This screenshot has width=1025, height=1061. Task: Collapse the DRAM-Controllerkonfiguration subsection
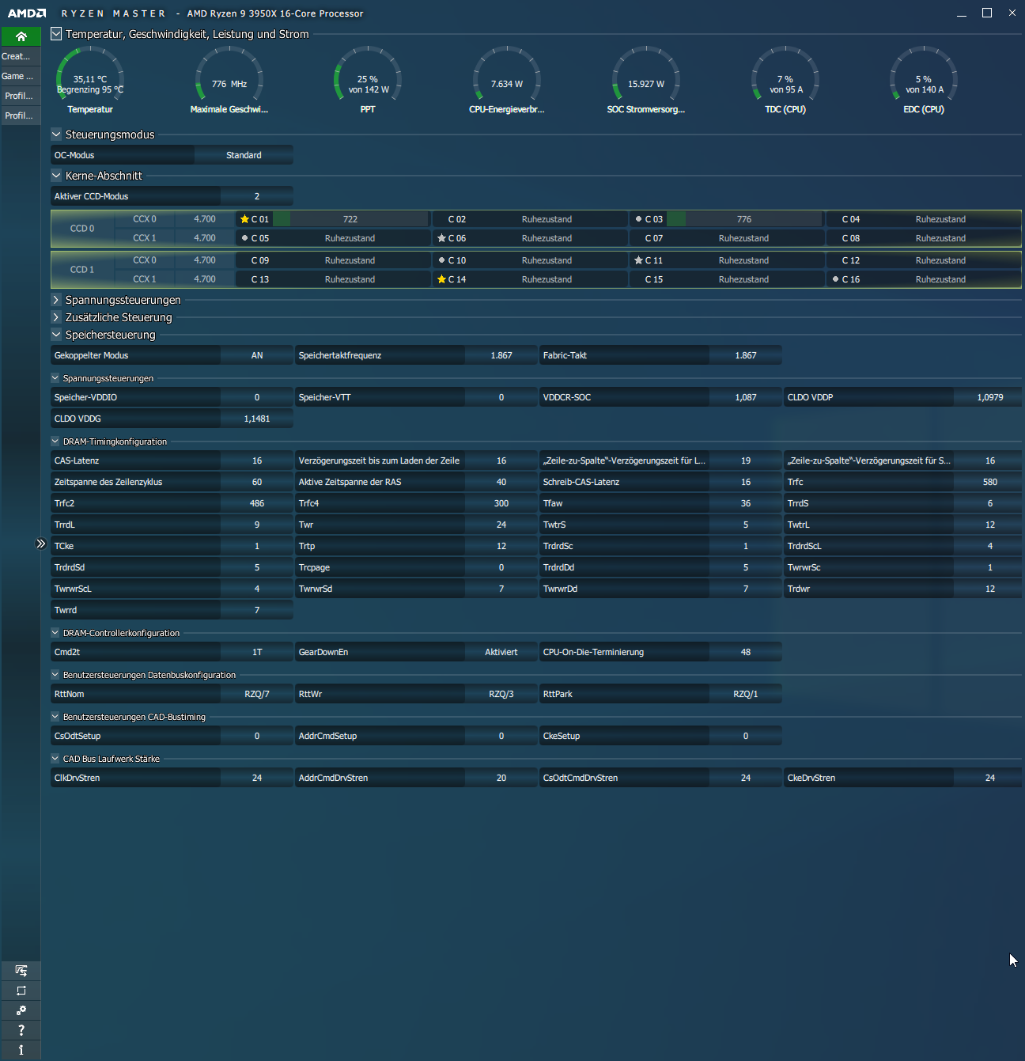click(x=55, y=633)
